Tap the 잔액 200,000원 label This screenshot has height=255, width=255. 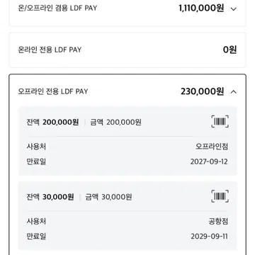point(52,123)
